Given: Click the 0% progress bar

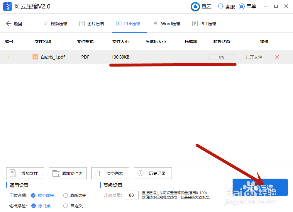Looking at the screenshot, I should click(221, 57).
